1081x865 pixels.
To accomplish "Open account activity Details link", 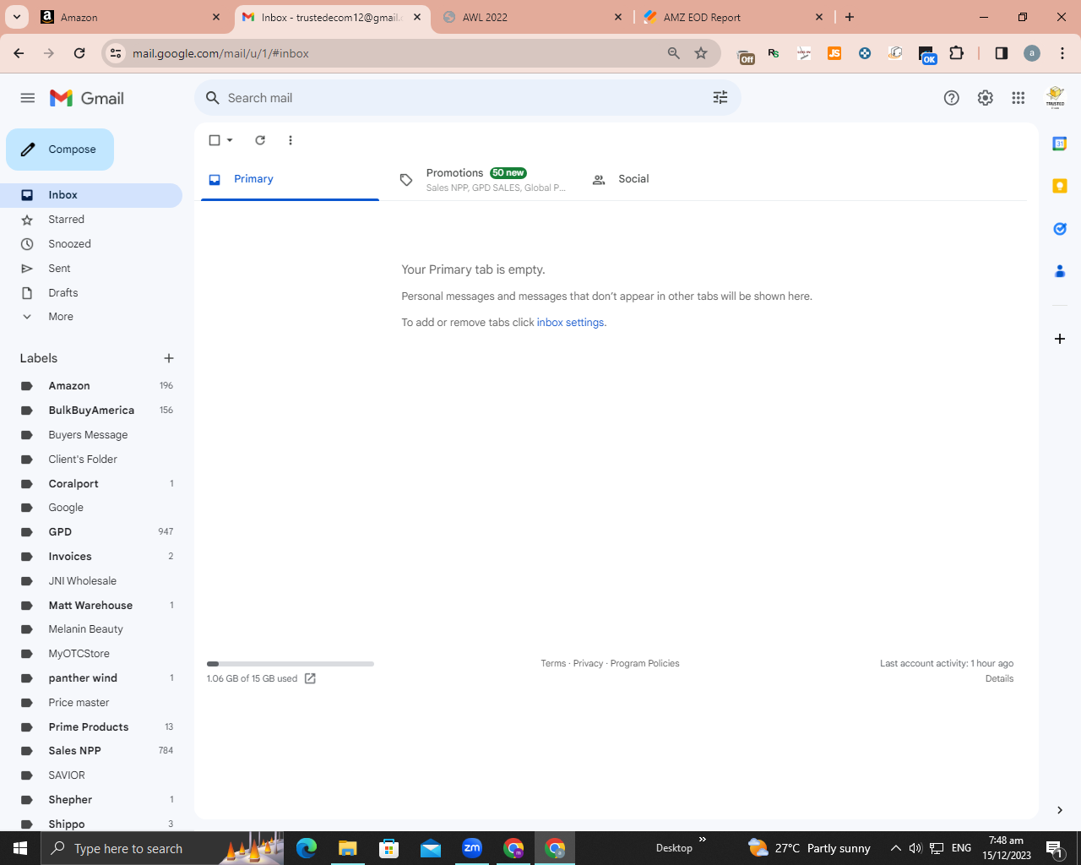I will tap(999, 679).
